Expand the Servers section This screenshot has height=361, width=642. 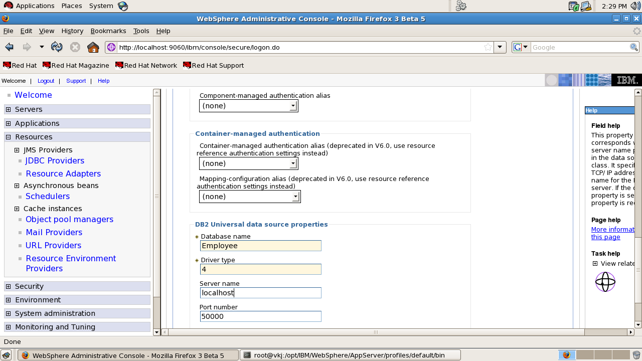[8, 109]
